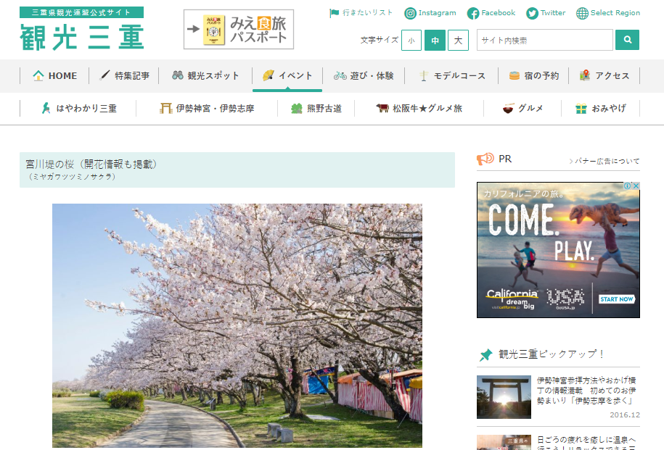Viewport: 664px width, 450px height.
Task: Open the cherry blossom main photo
Action: 237,325
